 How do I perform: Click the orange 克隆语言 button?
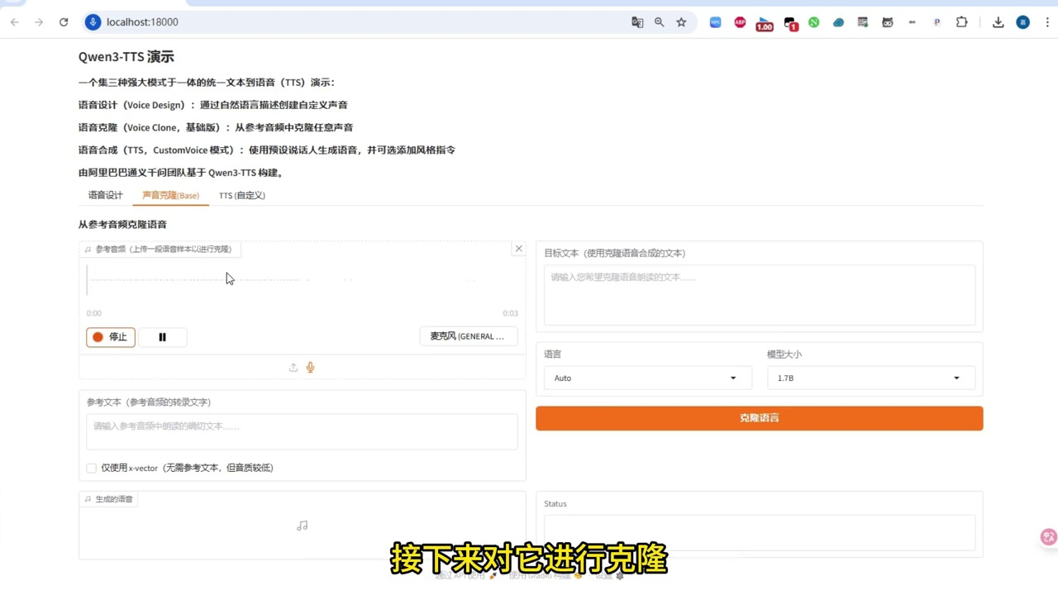(x=760, y=418)
